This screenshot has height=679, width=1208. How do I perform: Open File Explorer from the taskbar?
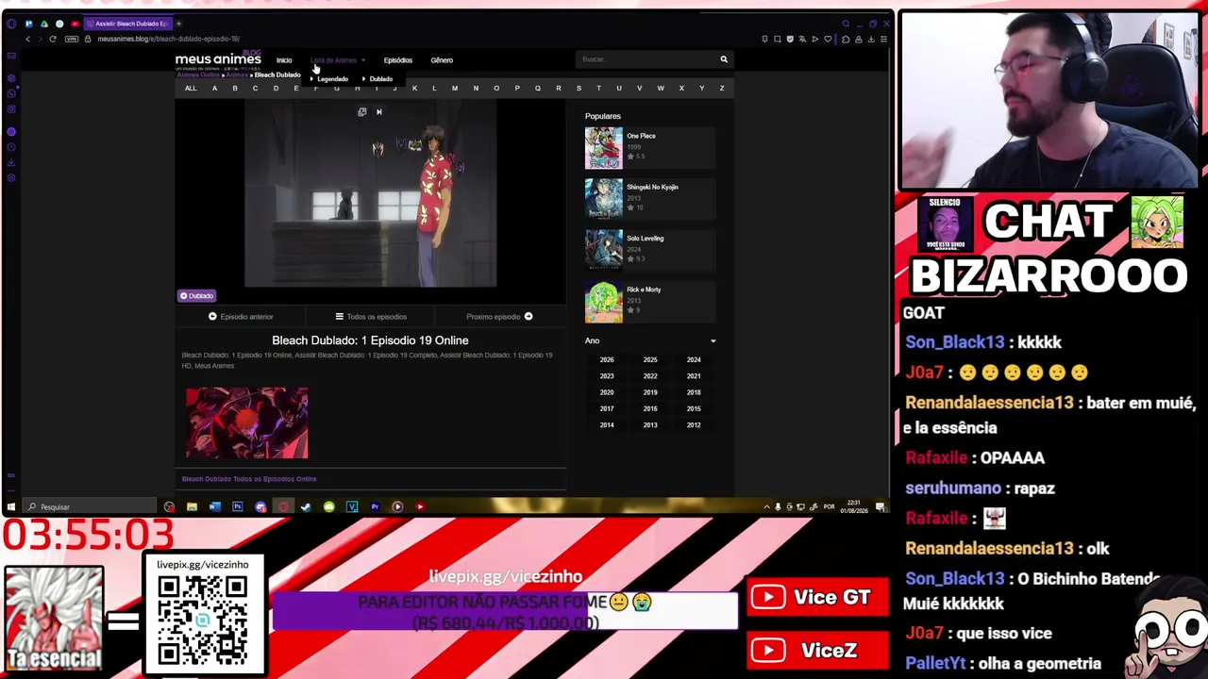pyautogui.click(x=192, y=506)
